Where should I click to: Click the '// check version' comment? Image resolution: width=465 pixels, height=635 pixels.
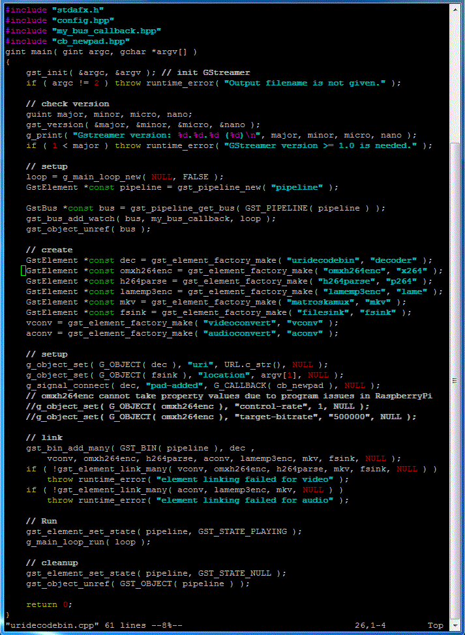[68, 104]
